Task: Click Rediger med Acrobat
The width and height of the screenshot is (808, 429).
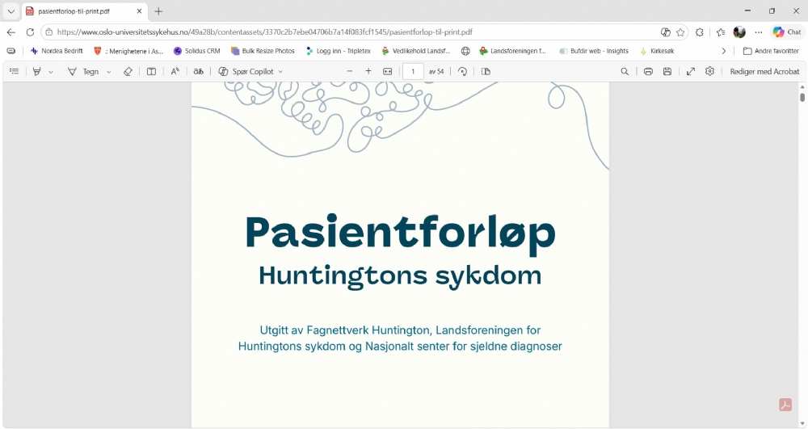Action: [x=764, y=72]
